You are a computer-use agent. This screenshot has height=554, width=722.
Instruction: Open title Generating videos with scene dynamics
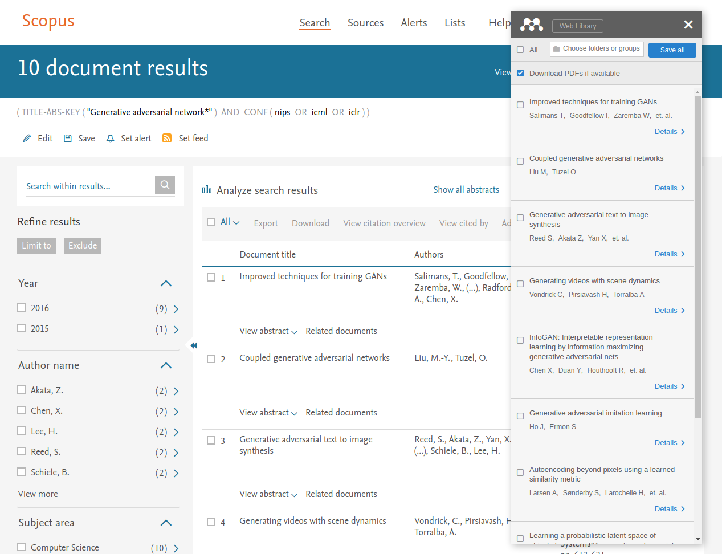(x=313, y=521)
